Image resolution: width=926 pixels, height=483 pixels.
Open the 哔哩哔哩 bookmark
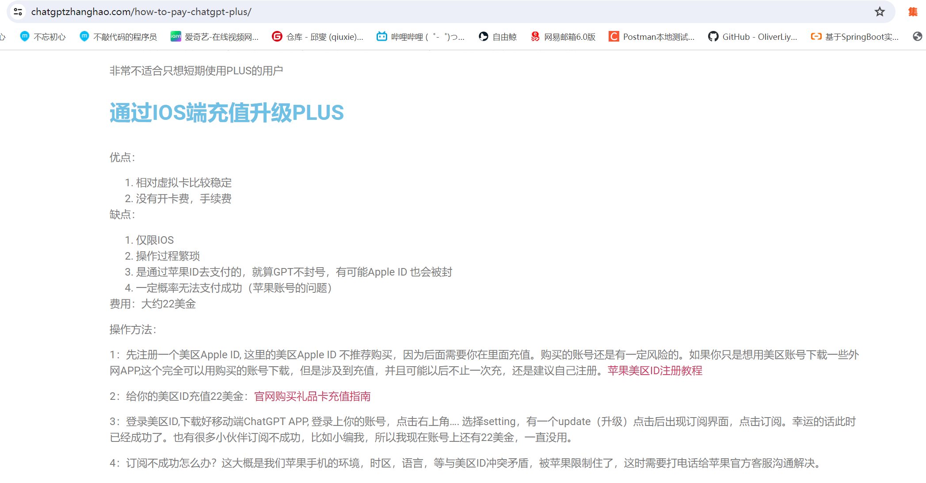(x=420, y=37)
